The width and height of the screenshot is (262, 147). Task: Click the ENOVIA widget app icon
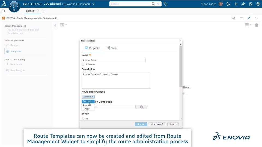(x=3, y=18)
